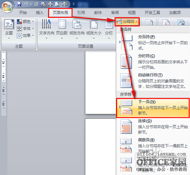Switch to the 开始 tab

(23, 13)
